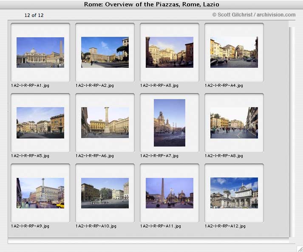This screenshot has width=303, height=252.
Task: Open the vertical photo 1A2-I-R-RP-A7.jpg
Action: click(170, 123)
